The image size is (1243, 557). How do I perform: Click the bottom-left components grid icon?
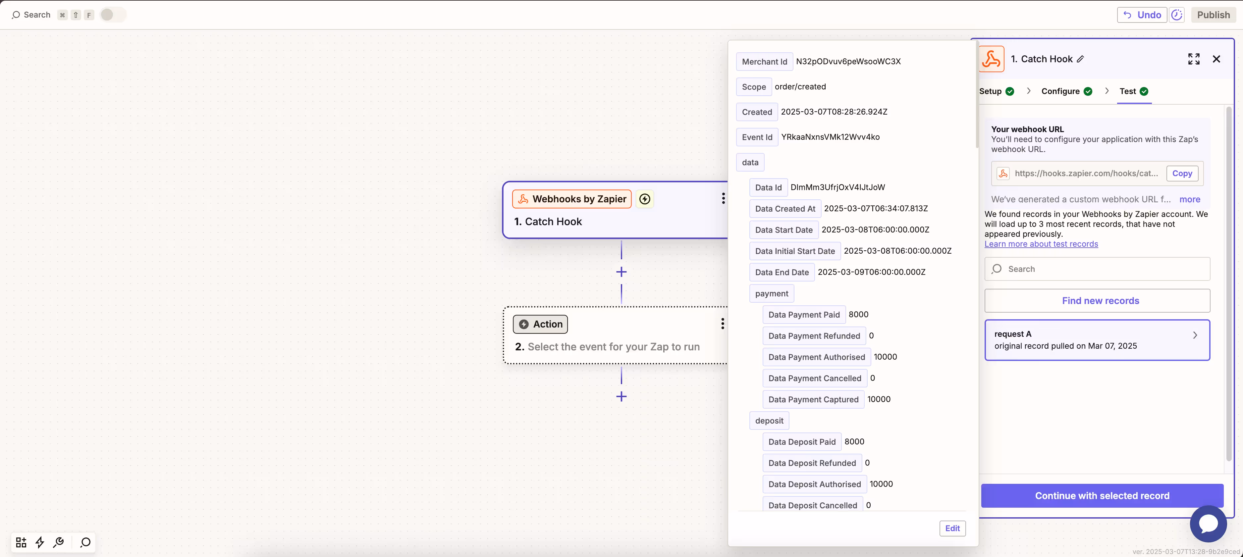point(21,542)
